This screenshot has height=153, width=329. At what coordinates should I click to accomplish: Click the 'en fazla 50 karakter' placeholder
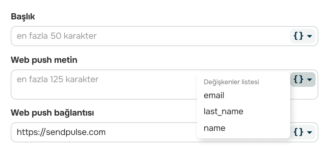[57, 36]
